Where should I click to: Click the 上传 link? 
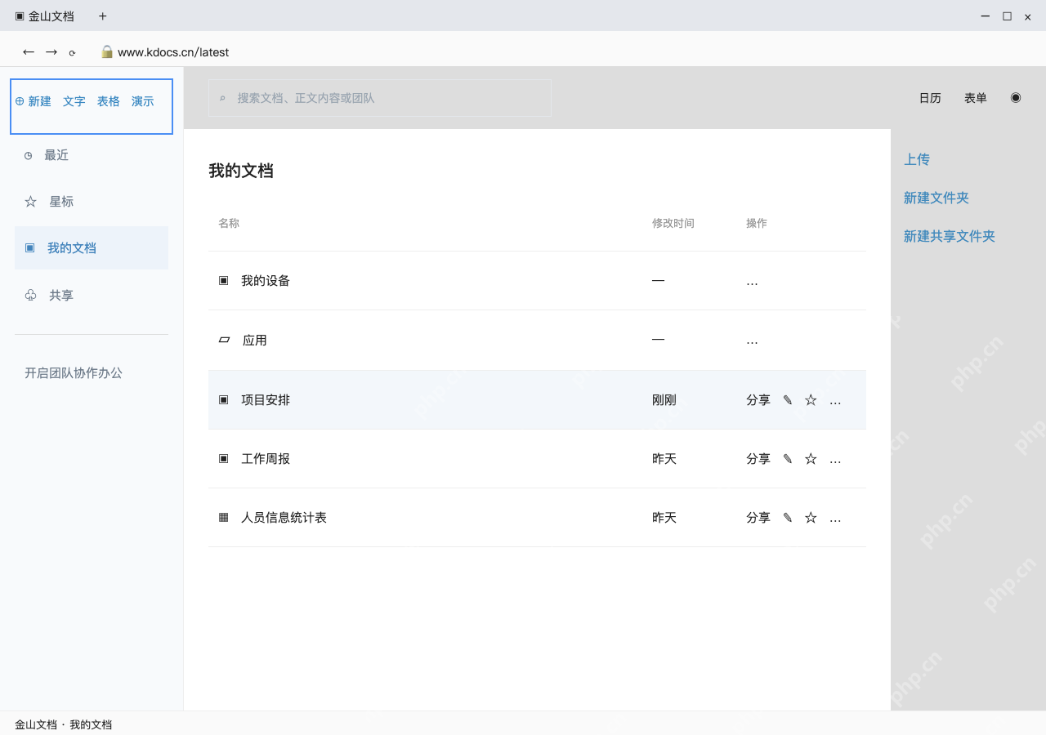917,159
